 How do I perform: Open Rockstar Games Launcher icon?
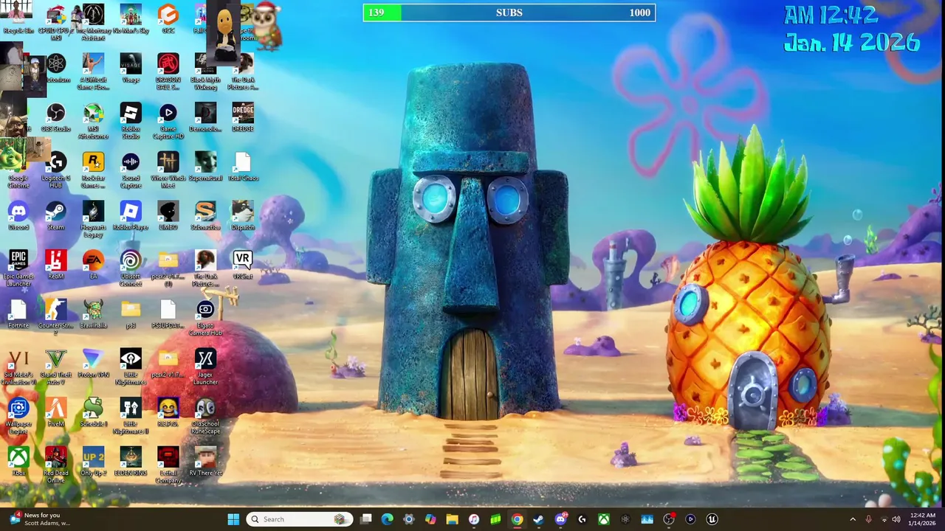click(x=93, y=170)
